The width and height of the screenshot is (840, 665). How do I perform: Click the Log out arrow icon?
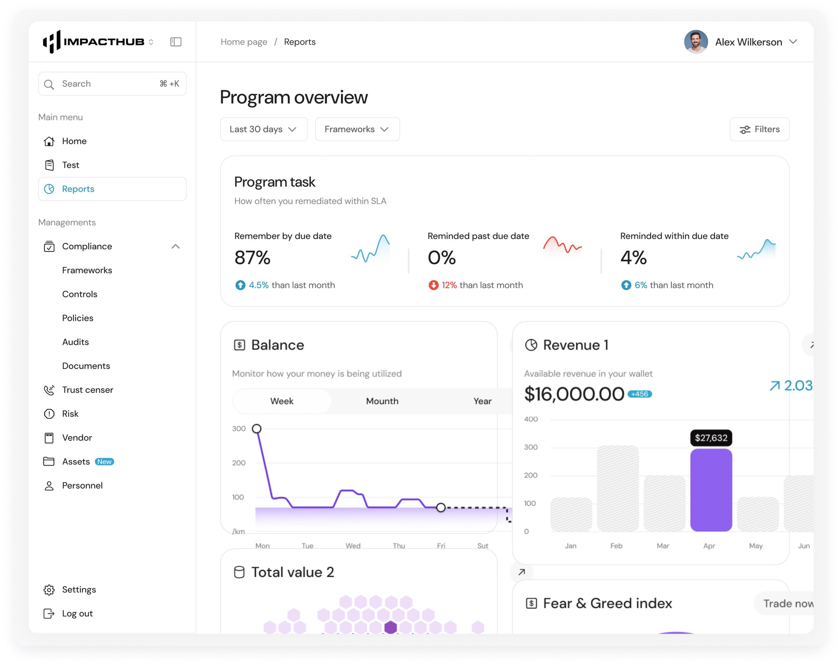[49, 614]
